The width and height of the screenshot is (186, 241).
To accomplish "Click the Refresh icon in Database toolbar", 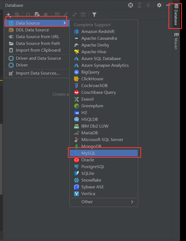I will point(28,15).
